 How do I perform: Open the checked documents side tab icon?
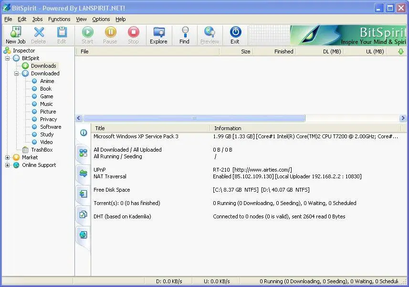84,214
